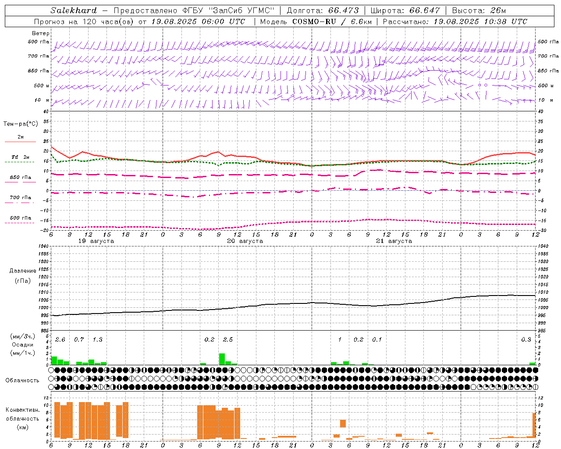
Task: Select 'Прогноз на 120 часа(ов)' forecast header text
Action: pyautogui.click(x=85, y=21)
